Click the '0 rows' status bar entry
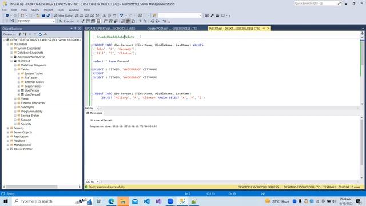The height and width of the screenshot is (206, 366). pos(356,187)
